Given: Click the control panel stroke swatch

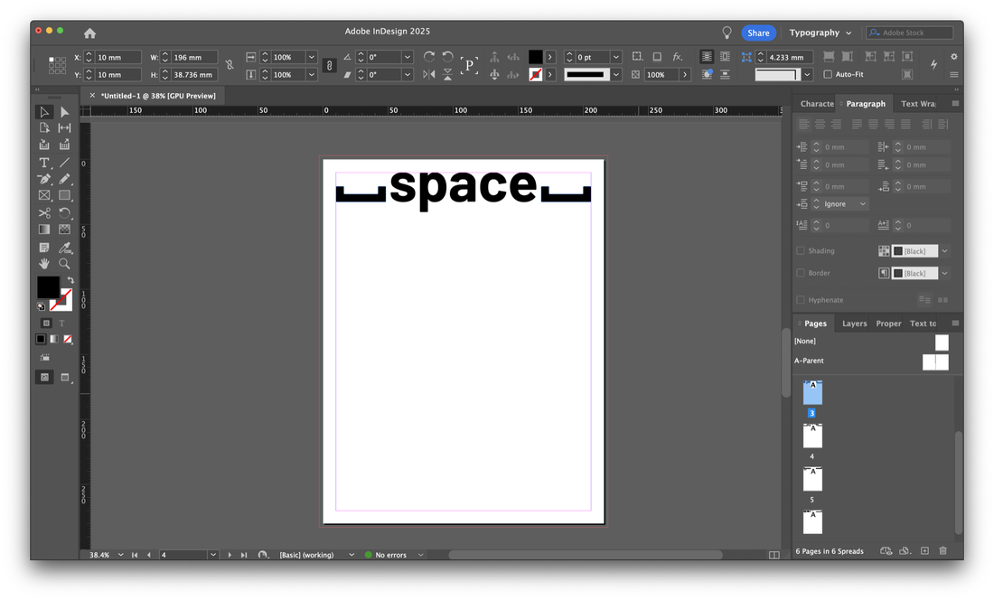Looking at the screenshot, I should click(536, 75).
